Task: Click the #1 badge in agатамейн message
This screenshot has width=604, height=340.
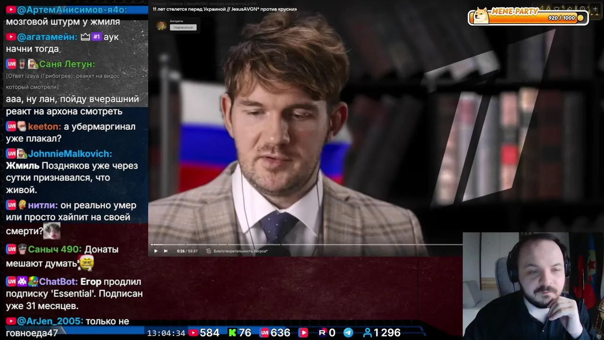Action: tap(96, 37)
